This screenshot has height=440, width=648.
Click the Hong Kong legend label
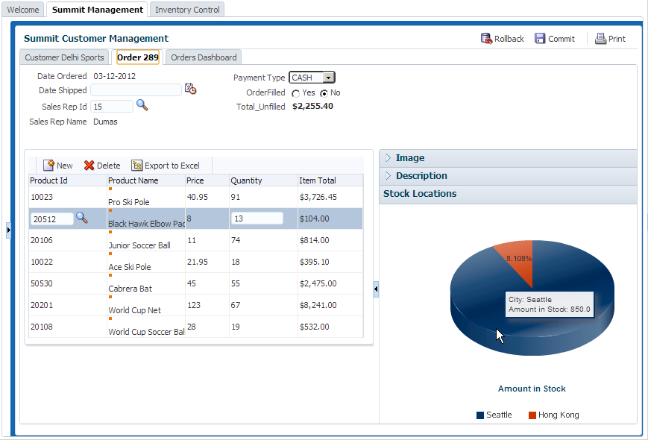coord(559,415)
